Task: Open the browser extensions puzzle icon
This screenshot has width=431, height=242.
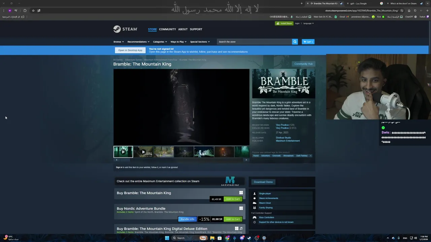Action: pos(25,10)
